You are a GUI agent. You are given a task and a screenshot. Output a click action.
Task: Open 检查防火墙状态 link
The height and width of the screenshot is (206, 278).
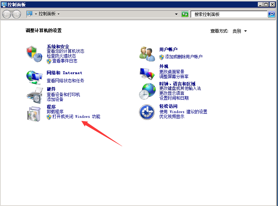coord(62,56)
